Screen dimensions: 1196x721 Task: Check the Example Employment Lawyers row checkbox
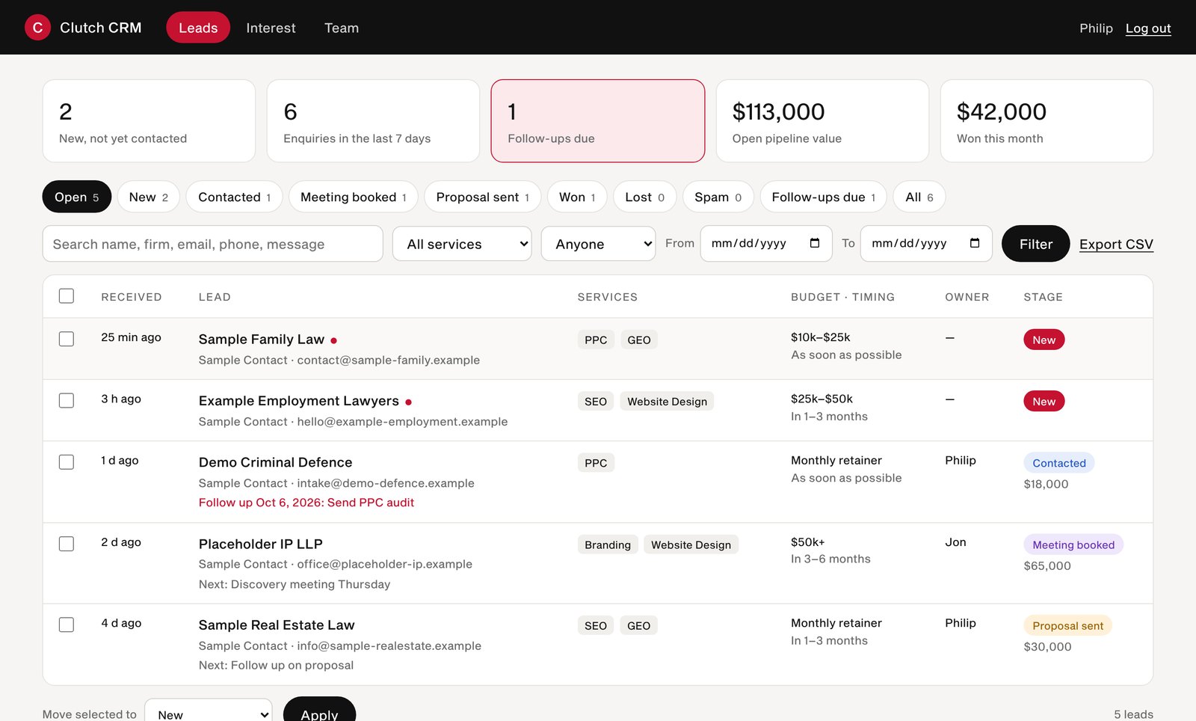67,400
